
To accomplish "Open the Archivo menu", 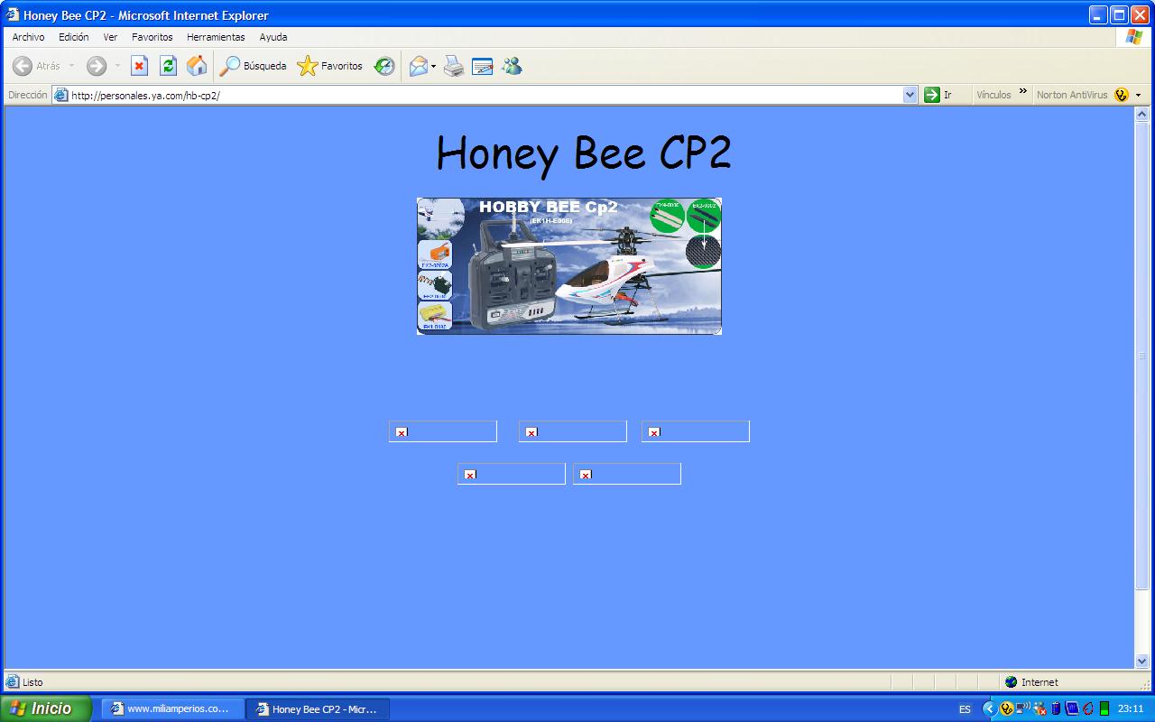I will click(x=28, y=37).
